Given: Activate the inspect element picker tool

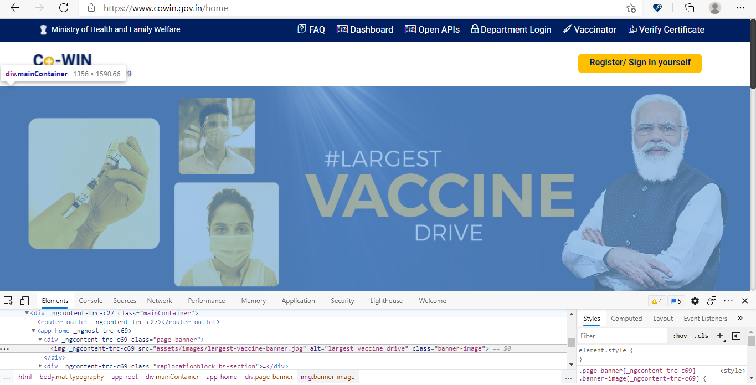Looking at the screenshot, I should pyautogui.click(x=8, y=301).
